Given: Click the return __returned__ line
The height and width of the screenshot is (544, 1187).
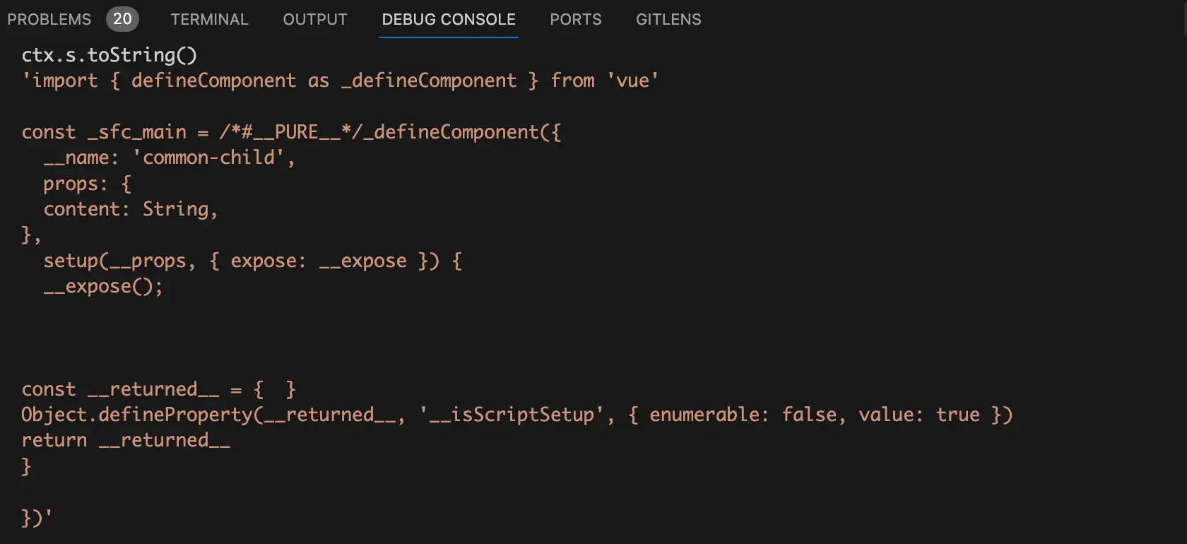Looking at the screenshot, I should pyautogui.click(x=126, y=440).
